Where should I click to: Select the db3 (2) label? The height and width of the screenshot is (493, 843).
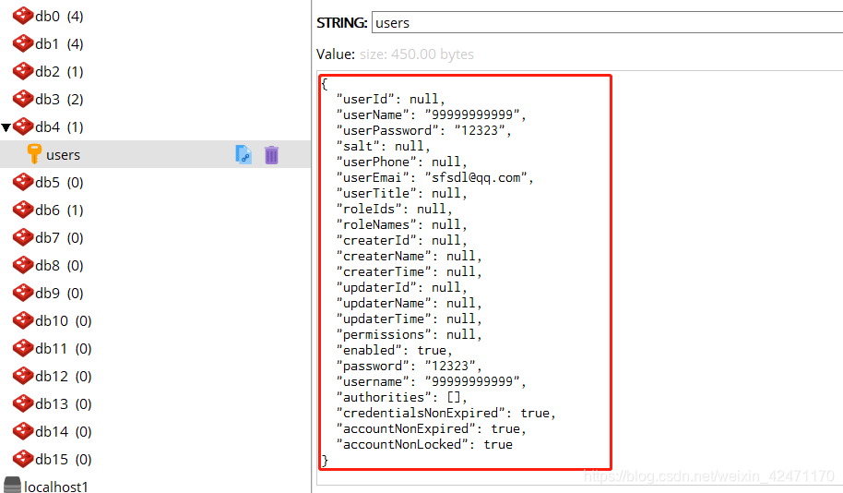click(x=59, y=99)
